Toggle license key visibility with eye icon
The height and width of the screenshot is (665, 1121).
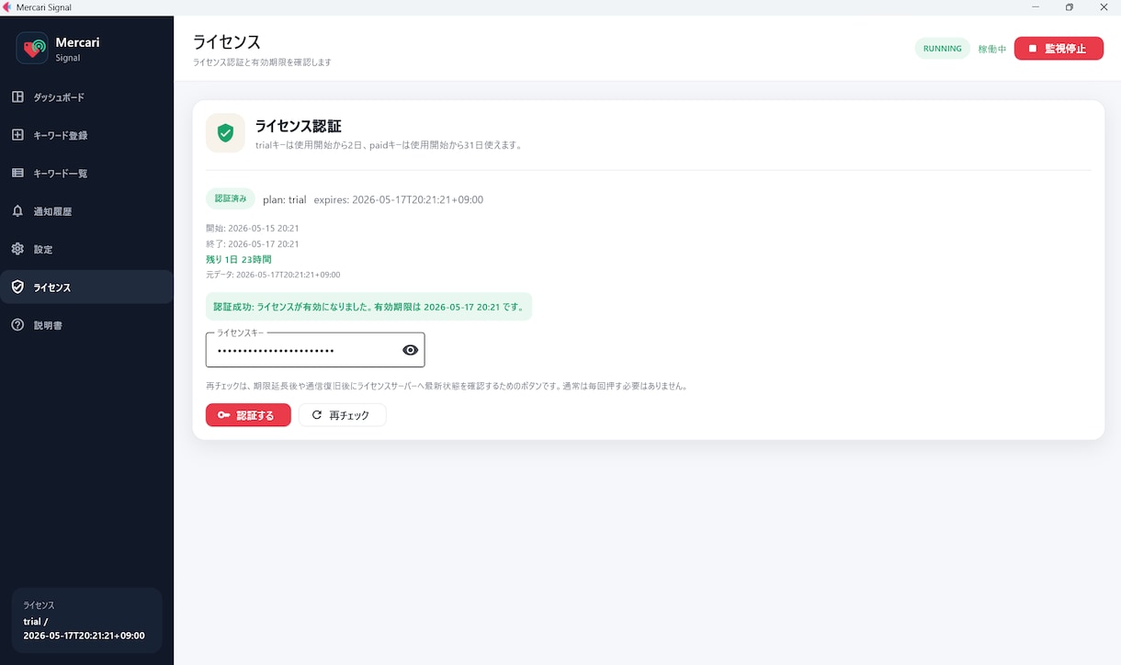tap(411, 350)
